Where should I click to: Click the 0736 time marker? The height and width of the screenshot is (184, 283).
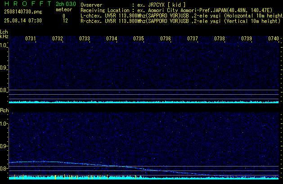click(x=166, y=39)
